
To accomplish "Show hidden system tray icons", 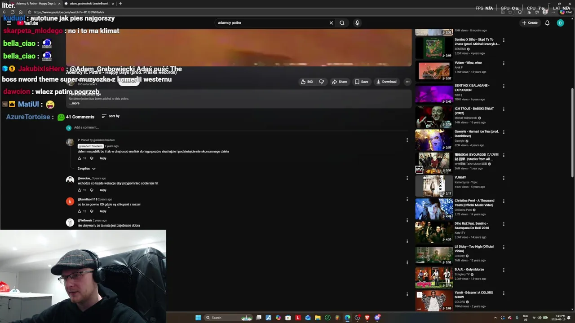I will tap(495, 318).
